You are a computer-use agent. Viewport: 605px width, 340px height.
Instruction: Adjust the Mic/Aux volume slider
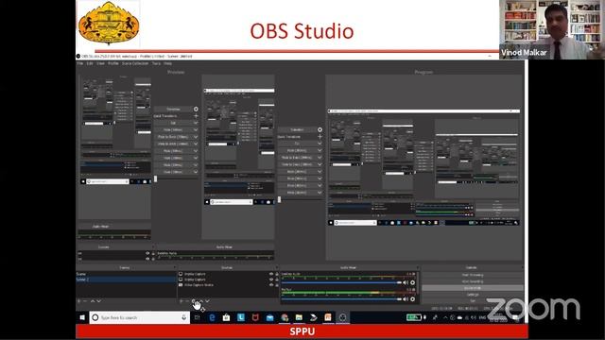pos(342,298)
